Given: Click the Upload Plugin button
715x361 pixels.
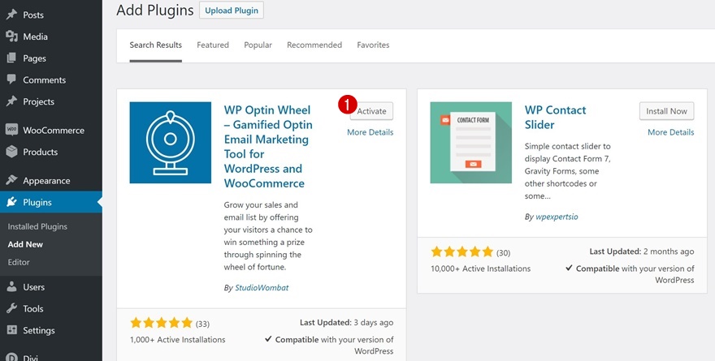Looking at the screenshot, I should click(x=231, y=11).
